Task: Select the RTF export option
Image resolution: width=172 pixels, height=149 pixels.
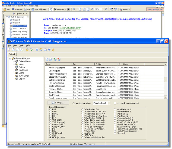Action: coord(50,116)
